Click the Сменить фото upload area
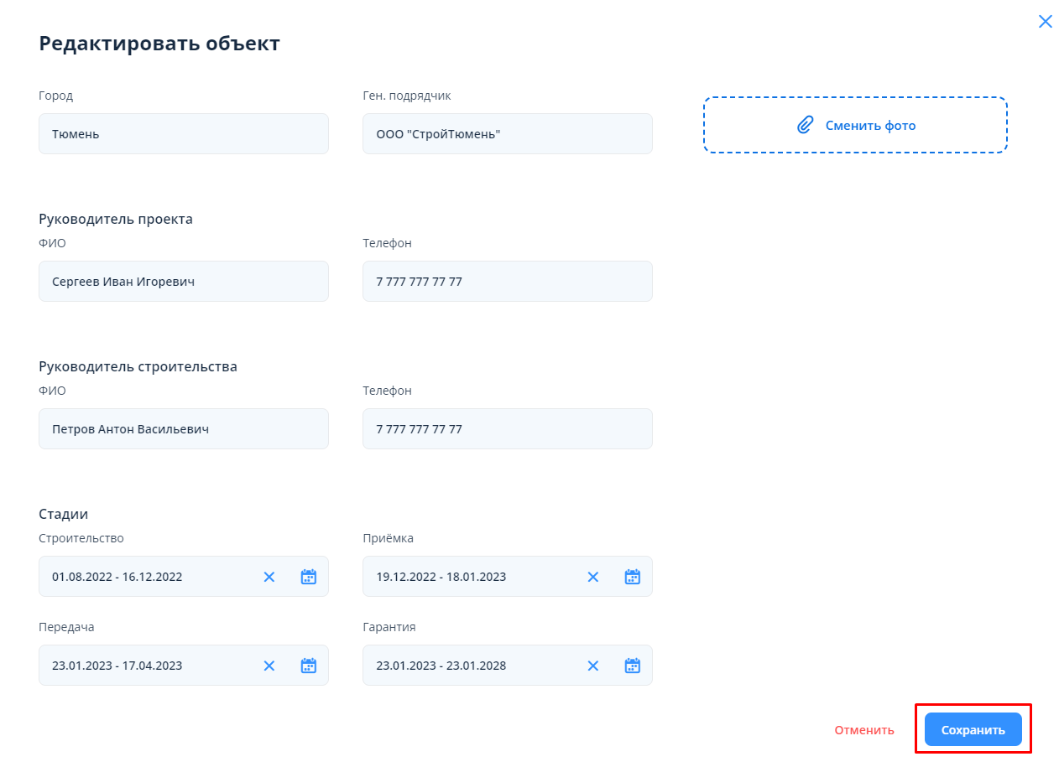1059x767 pixels. click(855, 126)
